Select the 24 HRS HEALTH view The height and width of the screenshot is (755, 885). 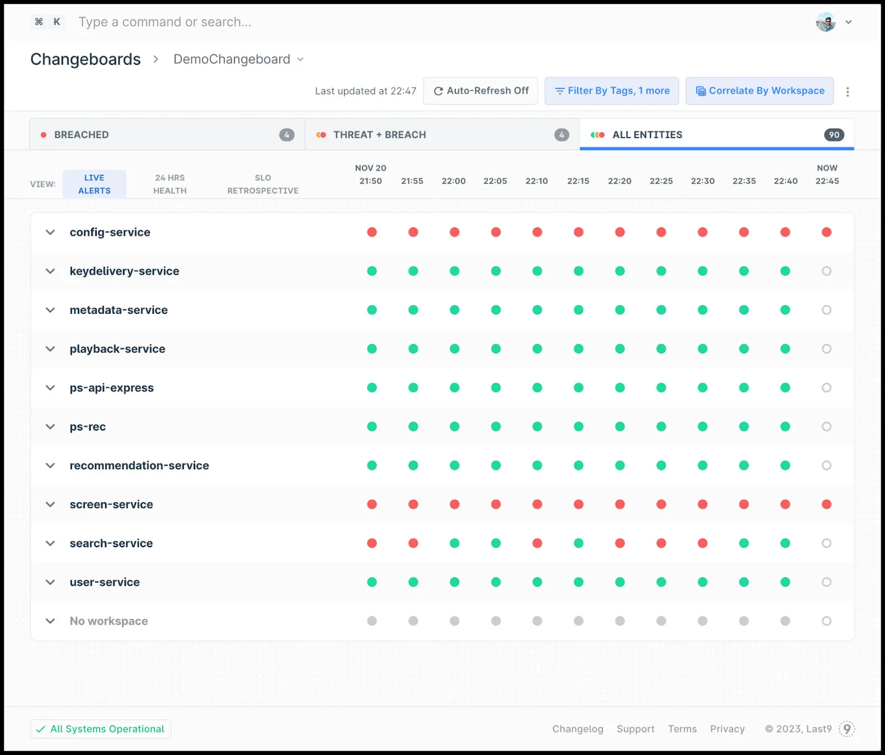(x=170, y=184)
